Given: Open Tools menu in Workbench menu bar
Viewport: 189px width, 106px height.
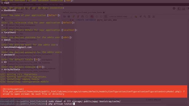Looking at the screenshot, I should [45, 4].
